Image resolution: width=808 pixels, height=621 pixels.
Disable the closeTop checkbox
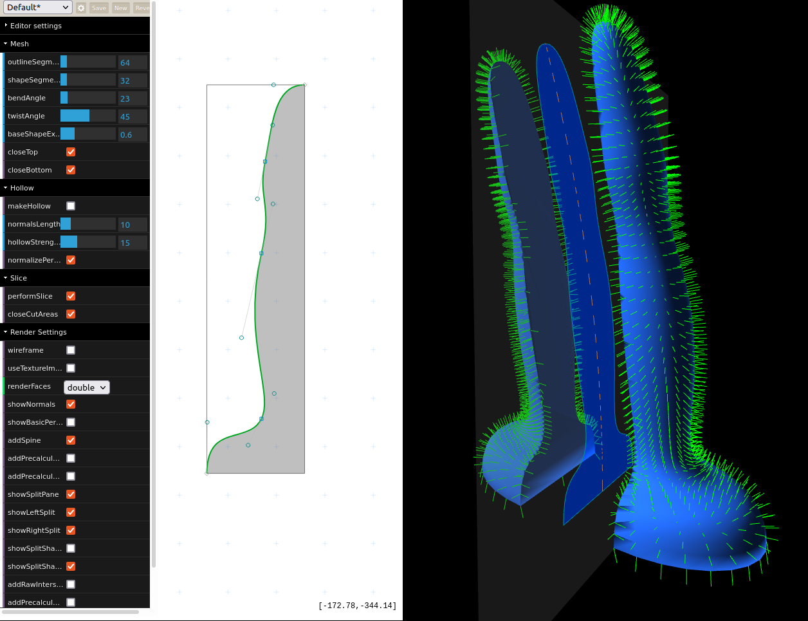[71, 152]
